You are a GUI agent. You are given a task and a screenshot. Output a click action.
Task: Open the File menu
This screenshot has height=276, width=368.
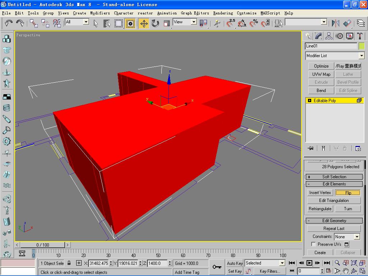(6, 13)
